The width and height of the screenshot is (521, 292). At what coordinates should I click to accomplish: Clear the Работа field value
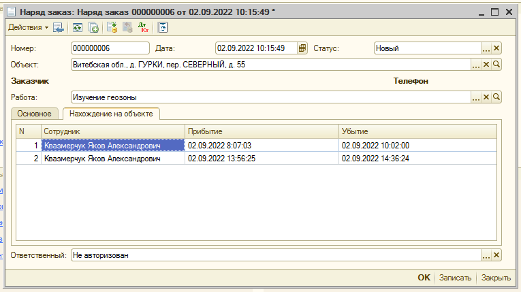[x=486, y=97]
